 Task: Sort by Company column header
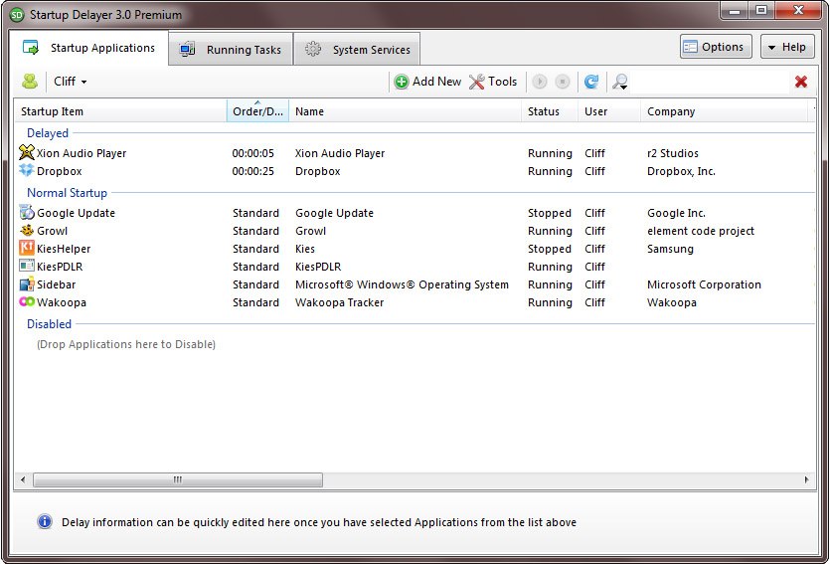click(x=725, y=111)
